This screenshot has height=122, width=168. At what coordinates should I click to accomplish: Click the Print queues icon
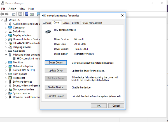click(10, 74)
